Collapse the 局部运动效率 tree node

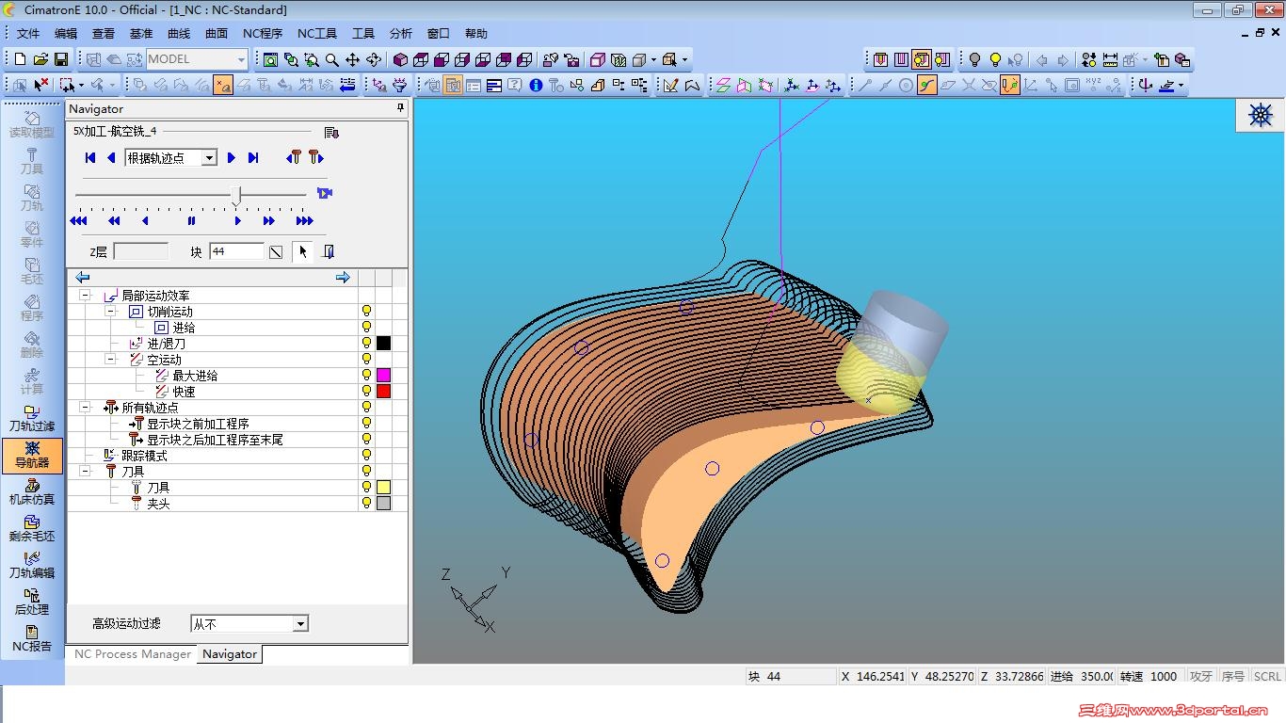(85, 296)
